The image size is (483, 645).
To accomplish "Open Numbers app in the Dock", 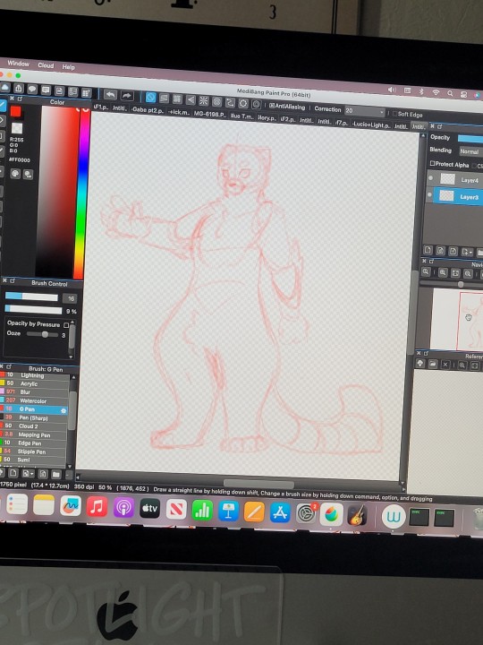I will (x=202, y=510).
